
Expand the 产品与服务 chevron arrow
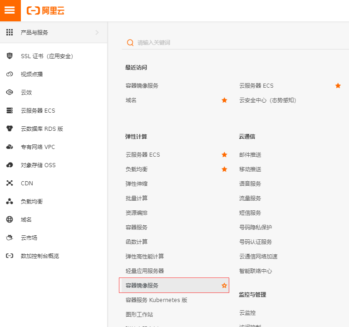click(97, 32)
